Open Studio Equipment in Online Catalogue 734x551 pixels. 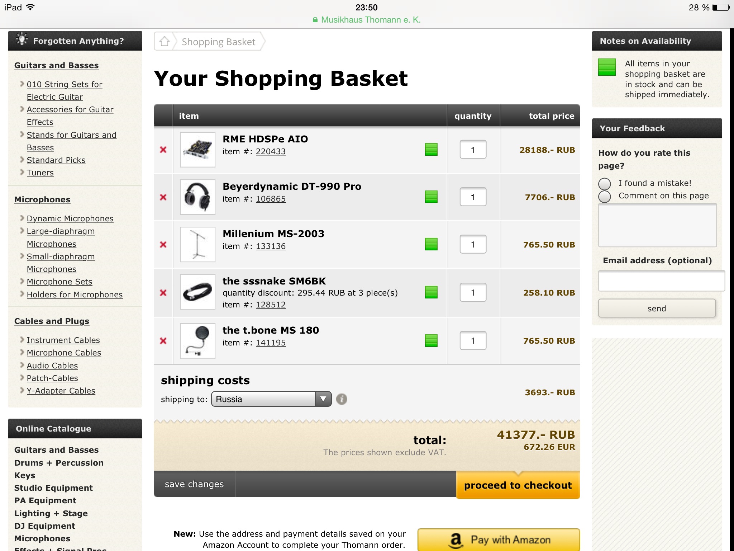53,488
